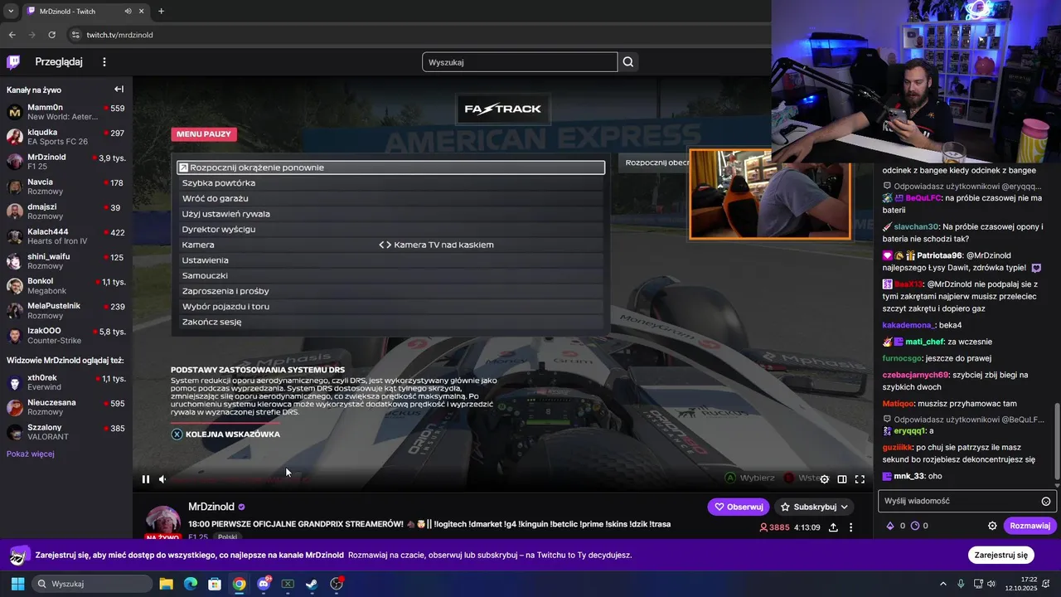
Task: Reload the browser page
Action: tap(52, 35)
